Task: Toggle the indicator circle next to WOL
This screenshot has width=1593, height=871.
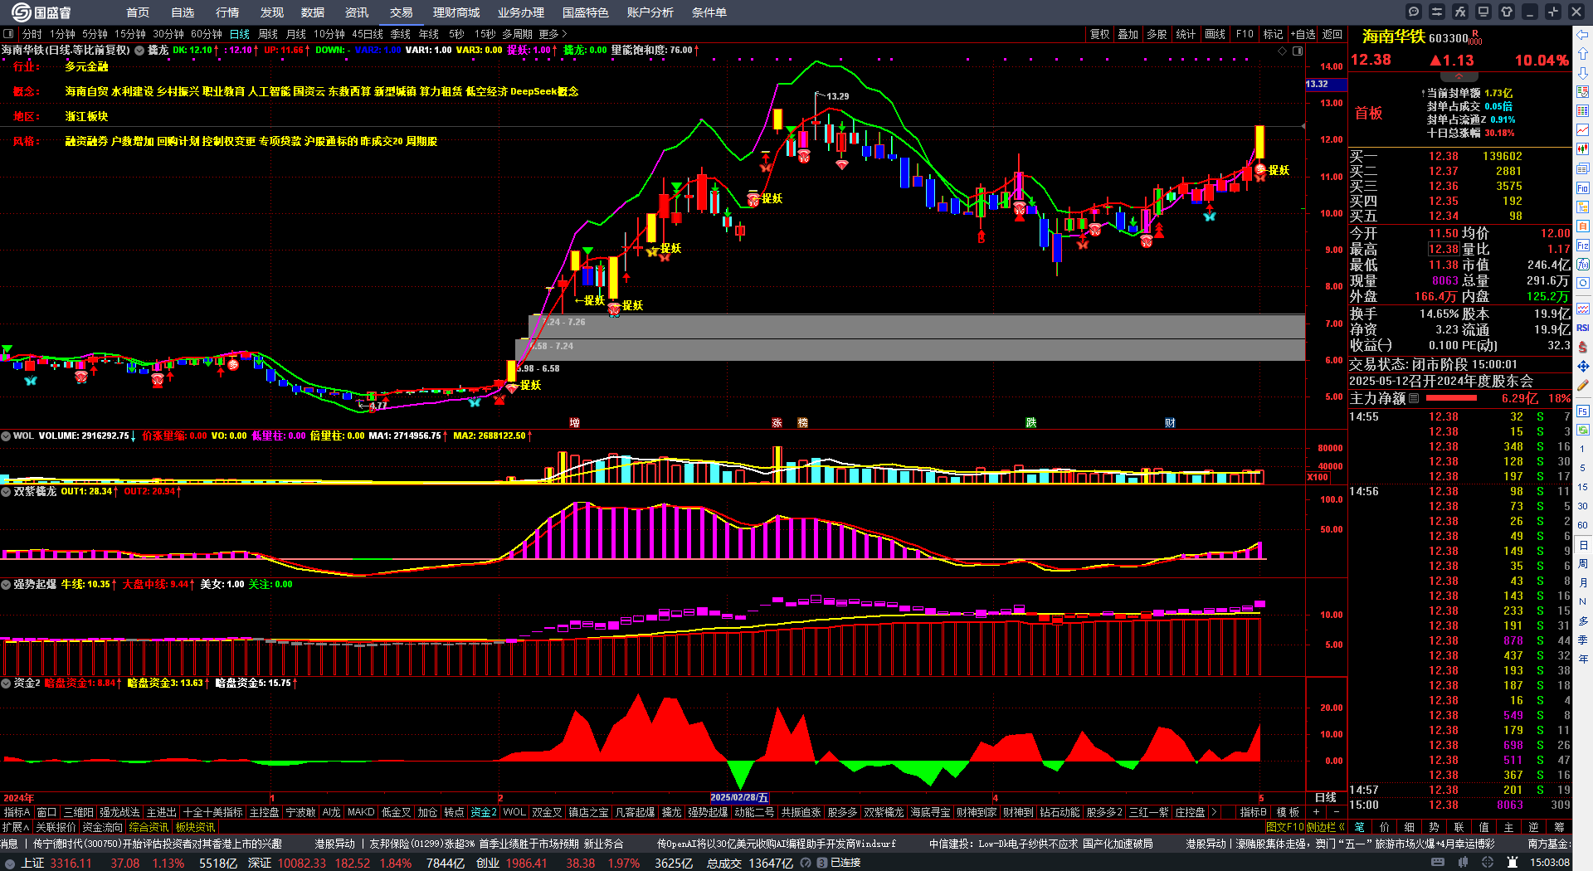Action: [6, 435]
